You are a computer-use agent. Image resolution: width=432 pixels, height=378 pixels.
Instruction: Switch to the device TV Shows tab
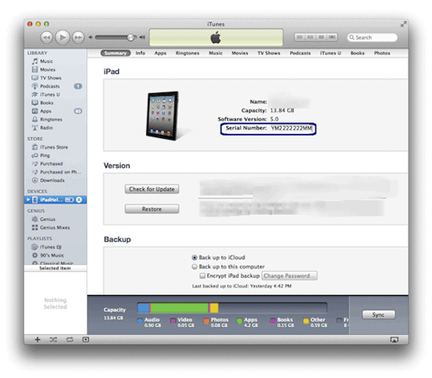(269, 54)
